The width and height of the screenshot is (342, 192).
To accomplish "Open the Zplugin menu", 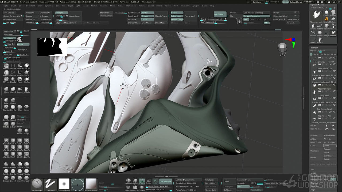I will click(196, 6).
